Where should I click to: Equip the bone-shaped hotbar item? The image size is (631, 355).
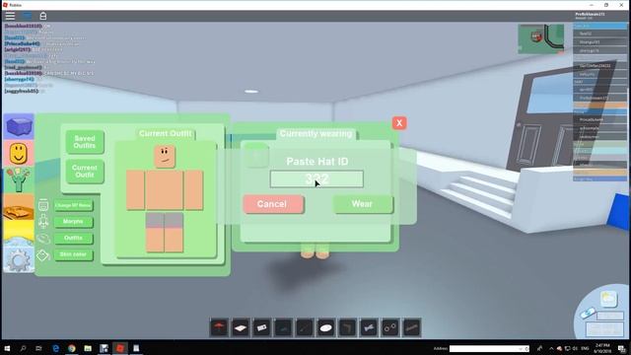(x=369, y=327)
